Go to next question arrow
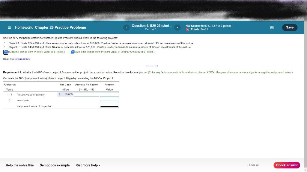Screen dimensions: 307x172 [177, 27]
